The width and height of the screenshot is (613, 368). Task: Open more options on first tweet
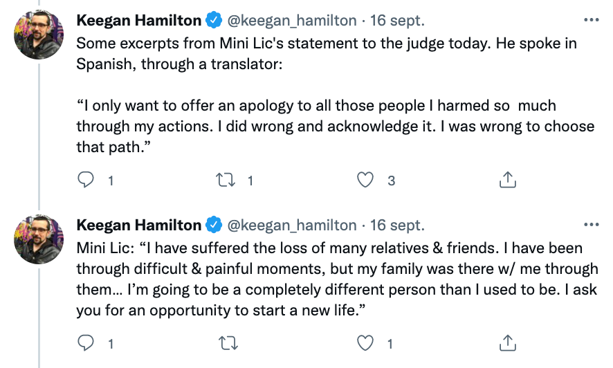[590, 20]
